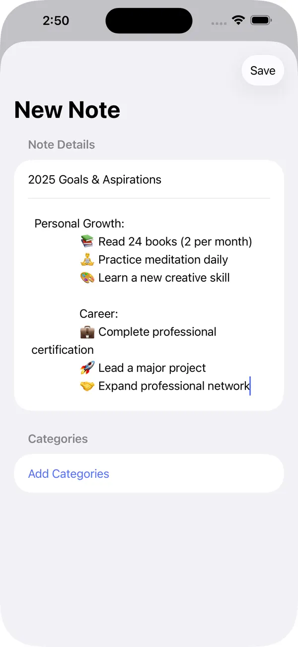
Task: Click the Note Details section header
Action: [x=61, y=144]
